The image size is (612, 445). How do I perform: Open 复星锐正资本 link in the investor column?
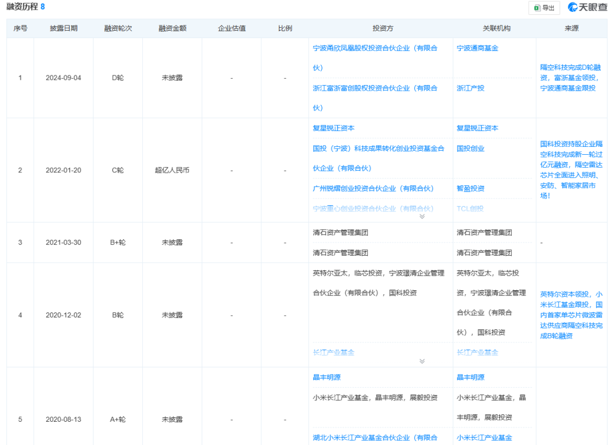pyautogui.click(x=333, y=128)
